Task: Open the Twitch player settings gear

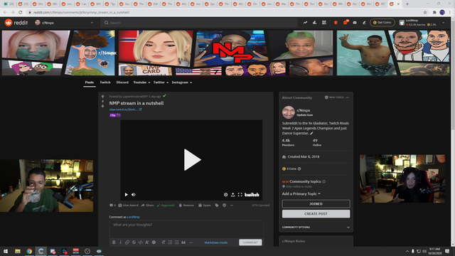Action: (x=225, y=194)
